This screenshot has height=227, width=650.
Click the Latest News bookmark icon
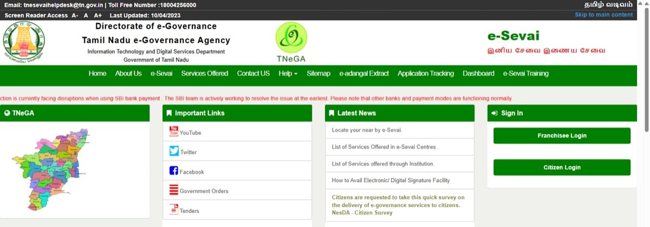(331, 113)
